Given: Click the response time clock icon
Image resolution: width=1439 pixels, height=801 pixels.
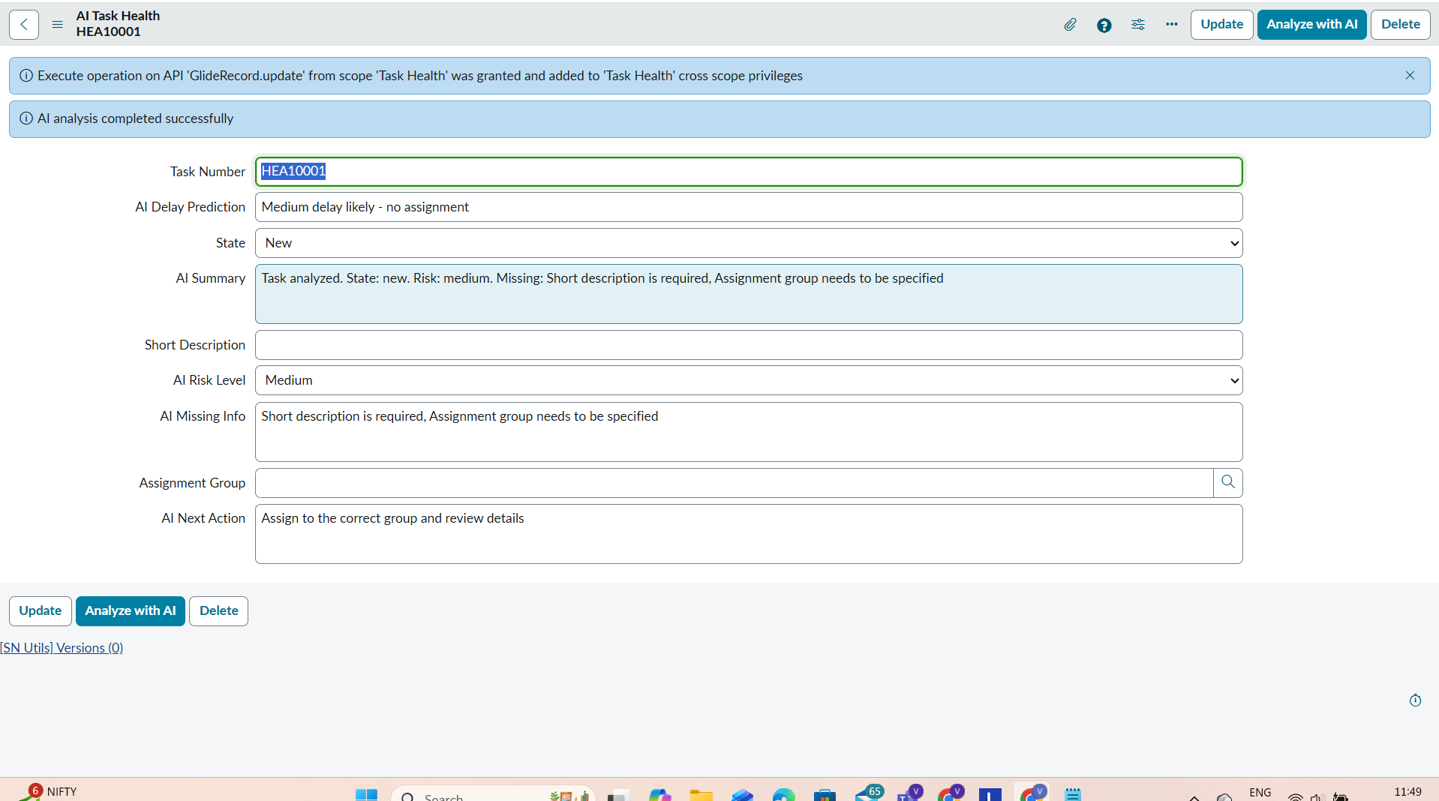Looking at the screenshot, I should 1415,700.
